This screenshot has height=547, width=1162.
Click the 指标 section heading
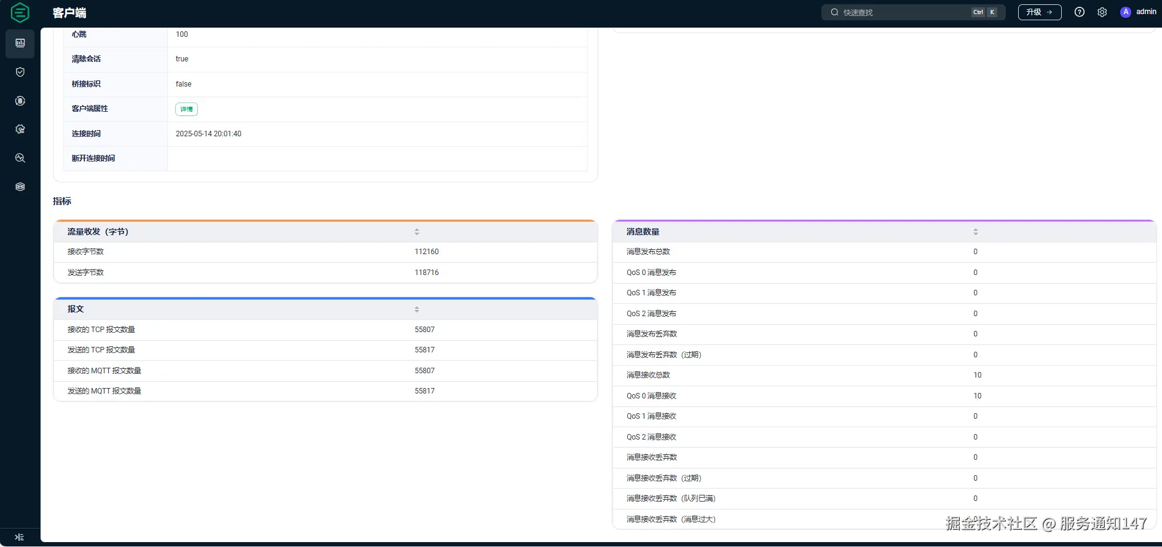coord(62,201)
